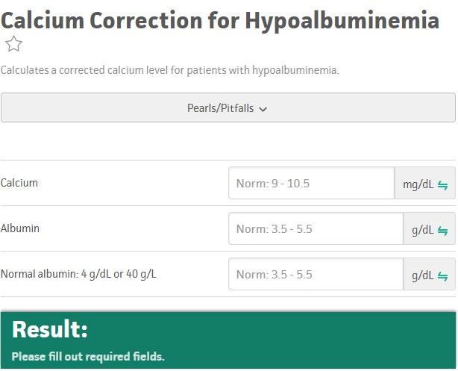
Task: Click the Calcium field label
Action: [19, 183]
